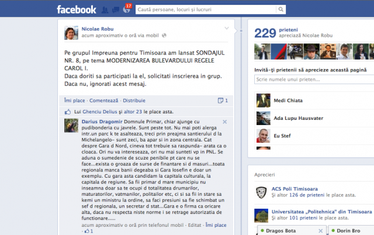Open notifications globe with 17 badge

(x=127, y=9)
